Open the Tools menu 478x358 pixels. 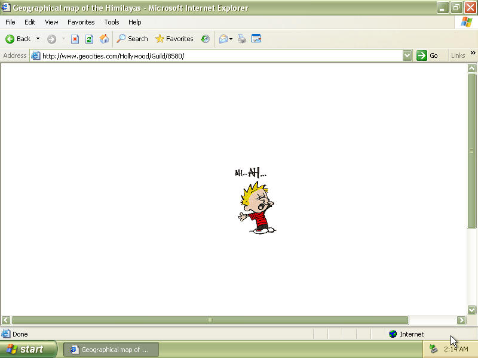pos(112,22)
